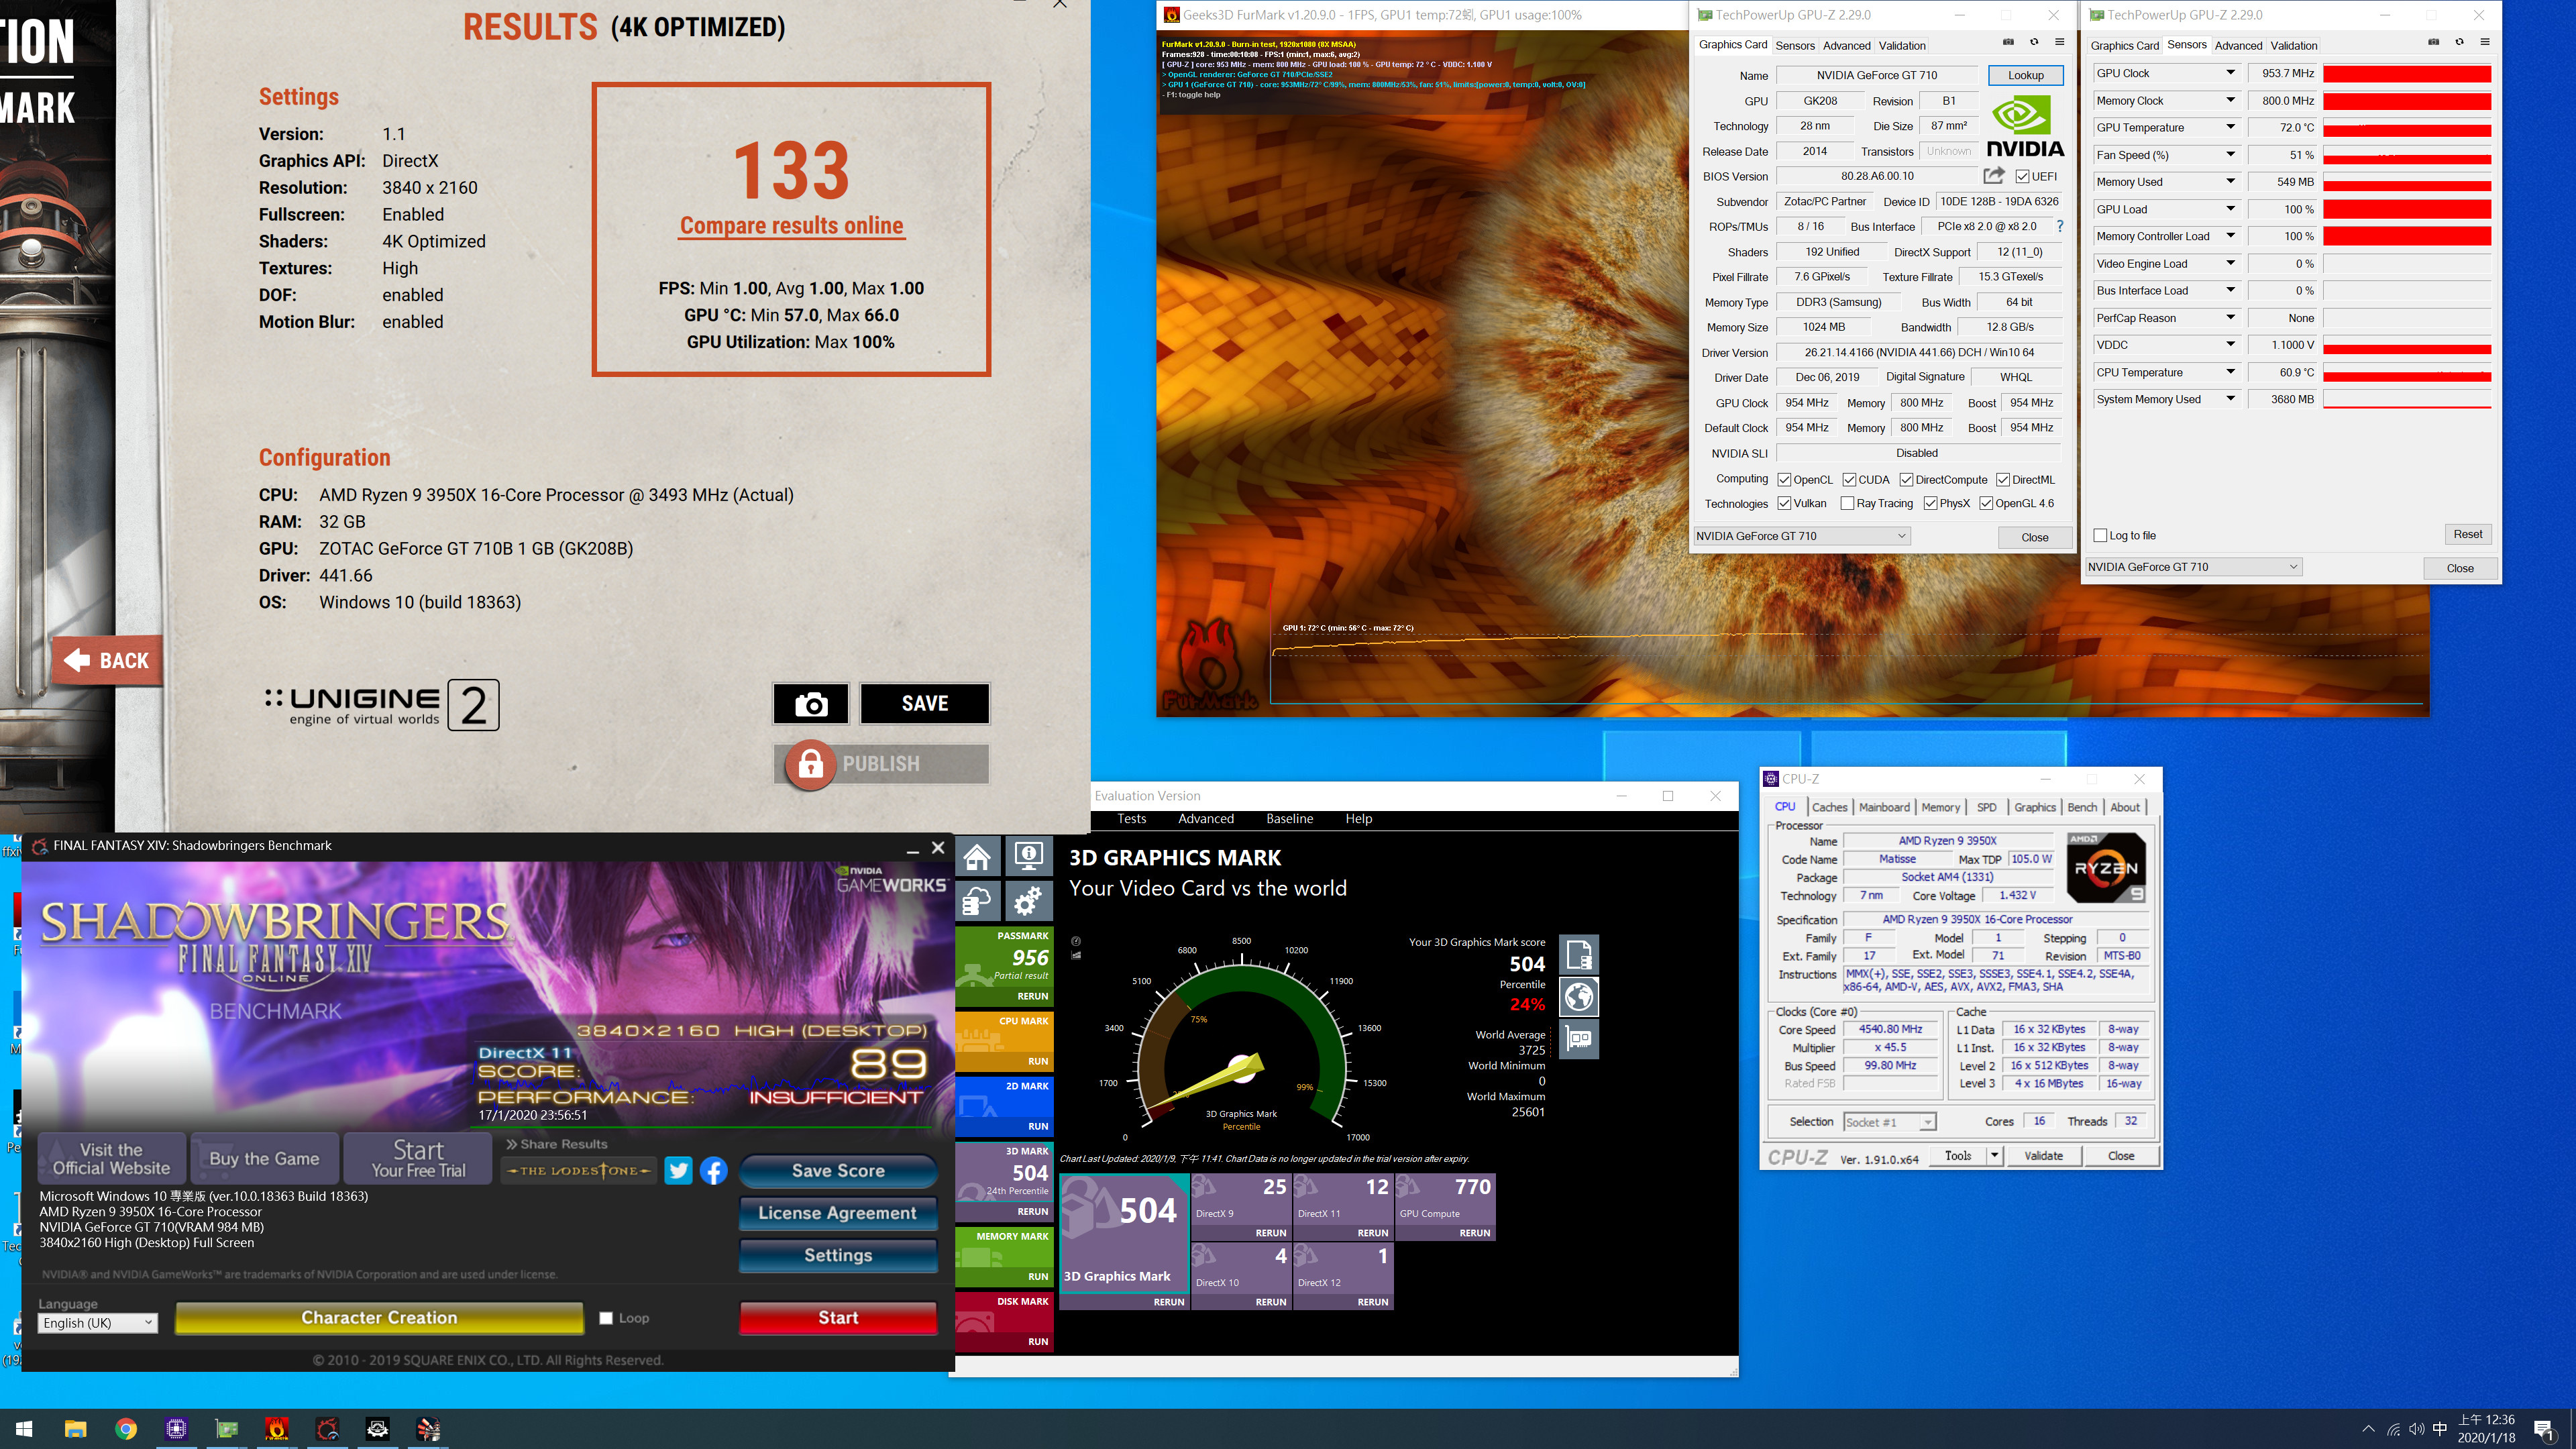
Task: Switch to Validation tab in GPU-Z Sensors window
Action: 2293,46
